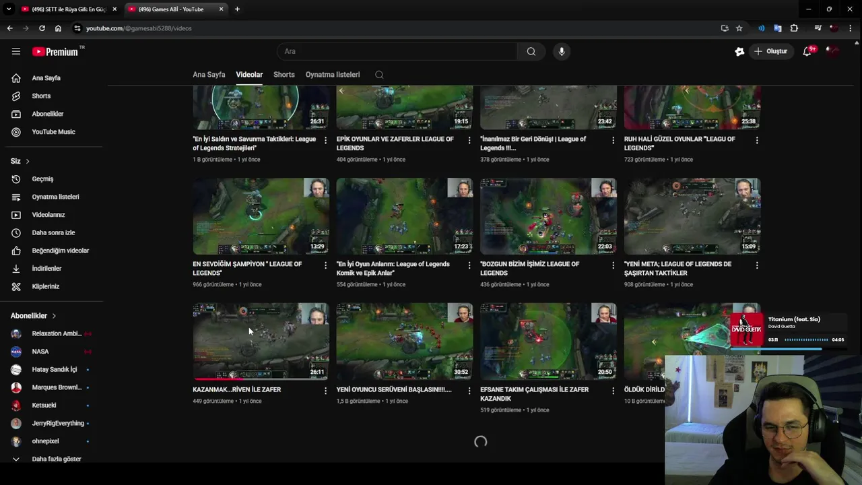
Task: Expand the Abonelikler section header
Action: coord(34,316)
